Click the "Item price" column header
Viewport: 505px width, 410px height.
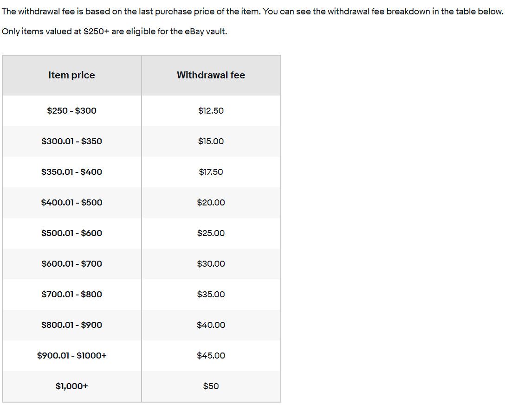(x=71, y=75)
